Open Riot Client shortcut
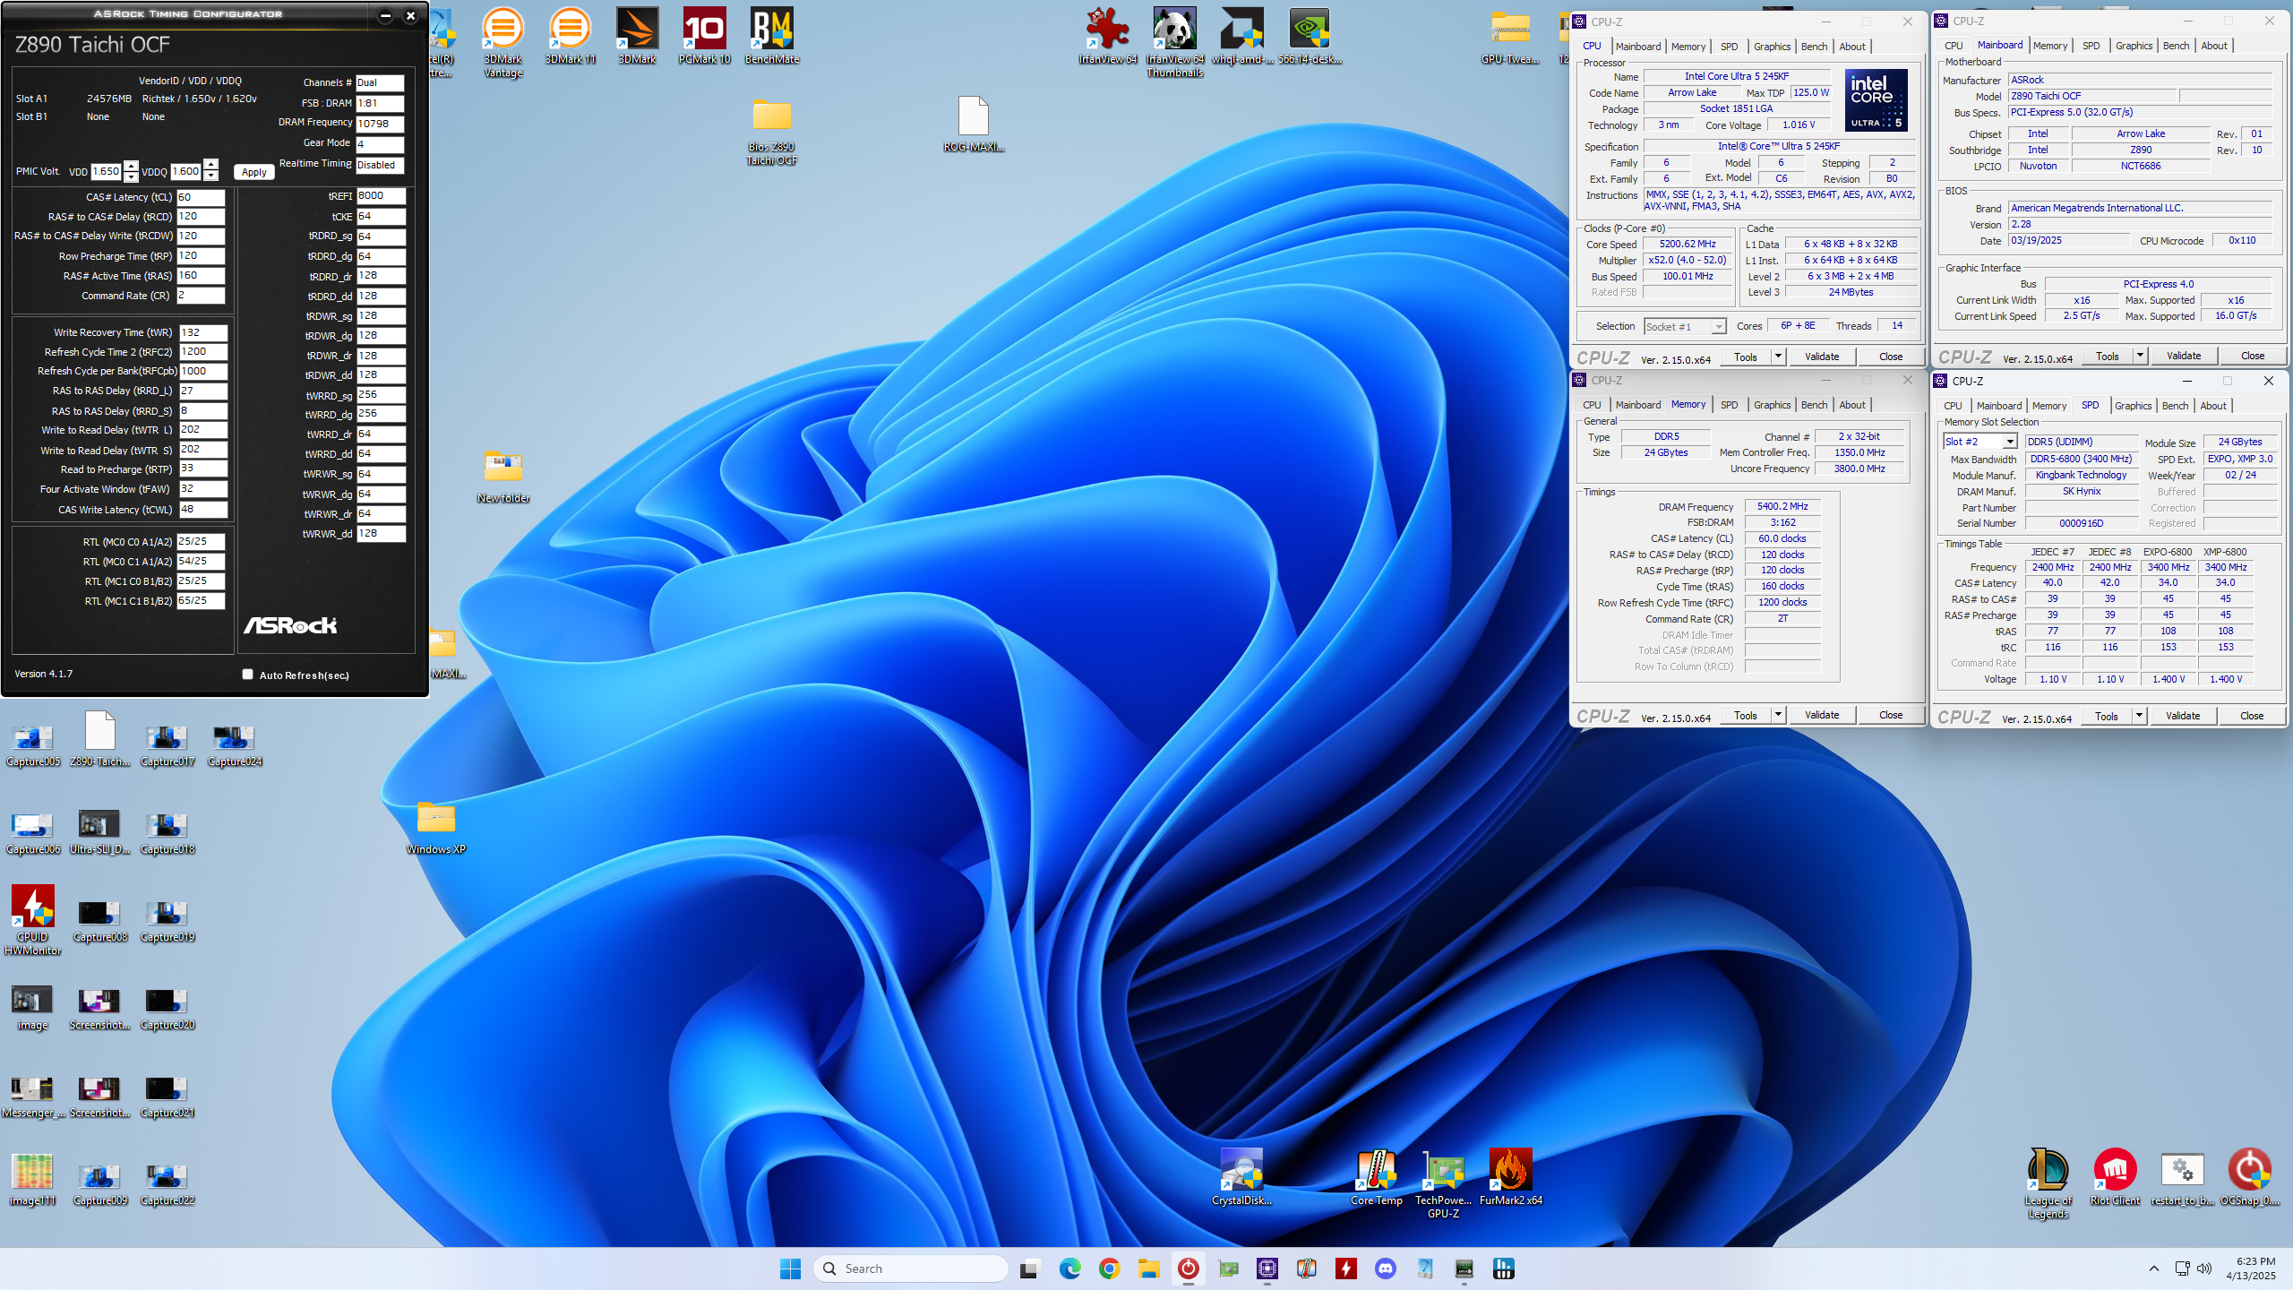 (2115, 1177)
